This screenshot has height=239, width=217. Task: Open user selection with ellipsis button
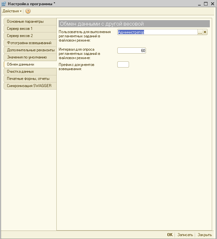coord(200,32)
